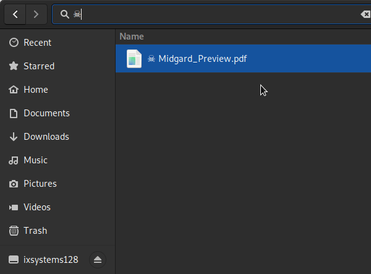Click the Music note icon
The height and width of the screenshot is (274, 371).
[x=14, y=160]
